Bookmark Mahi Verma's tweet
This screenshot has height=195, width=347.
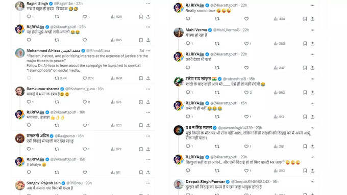tap(305, 43)
